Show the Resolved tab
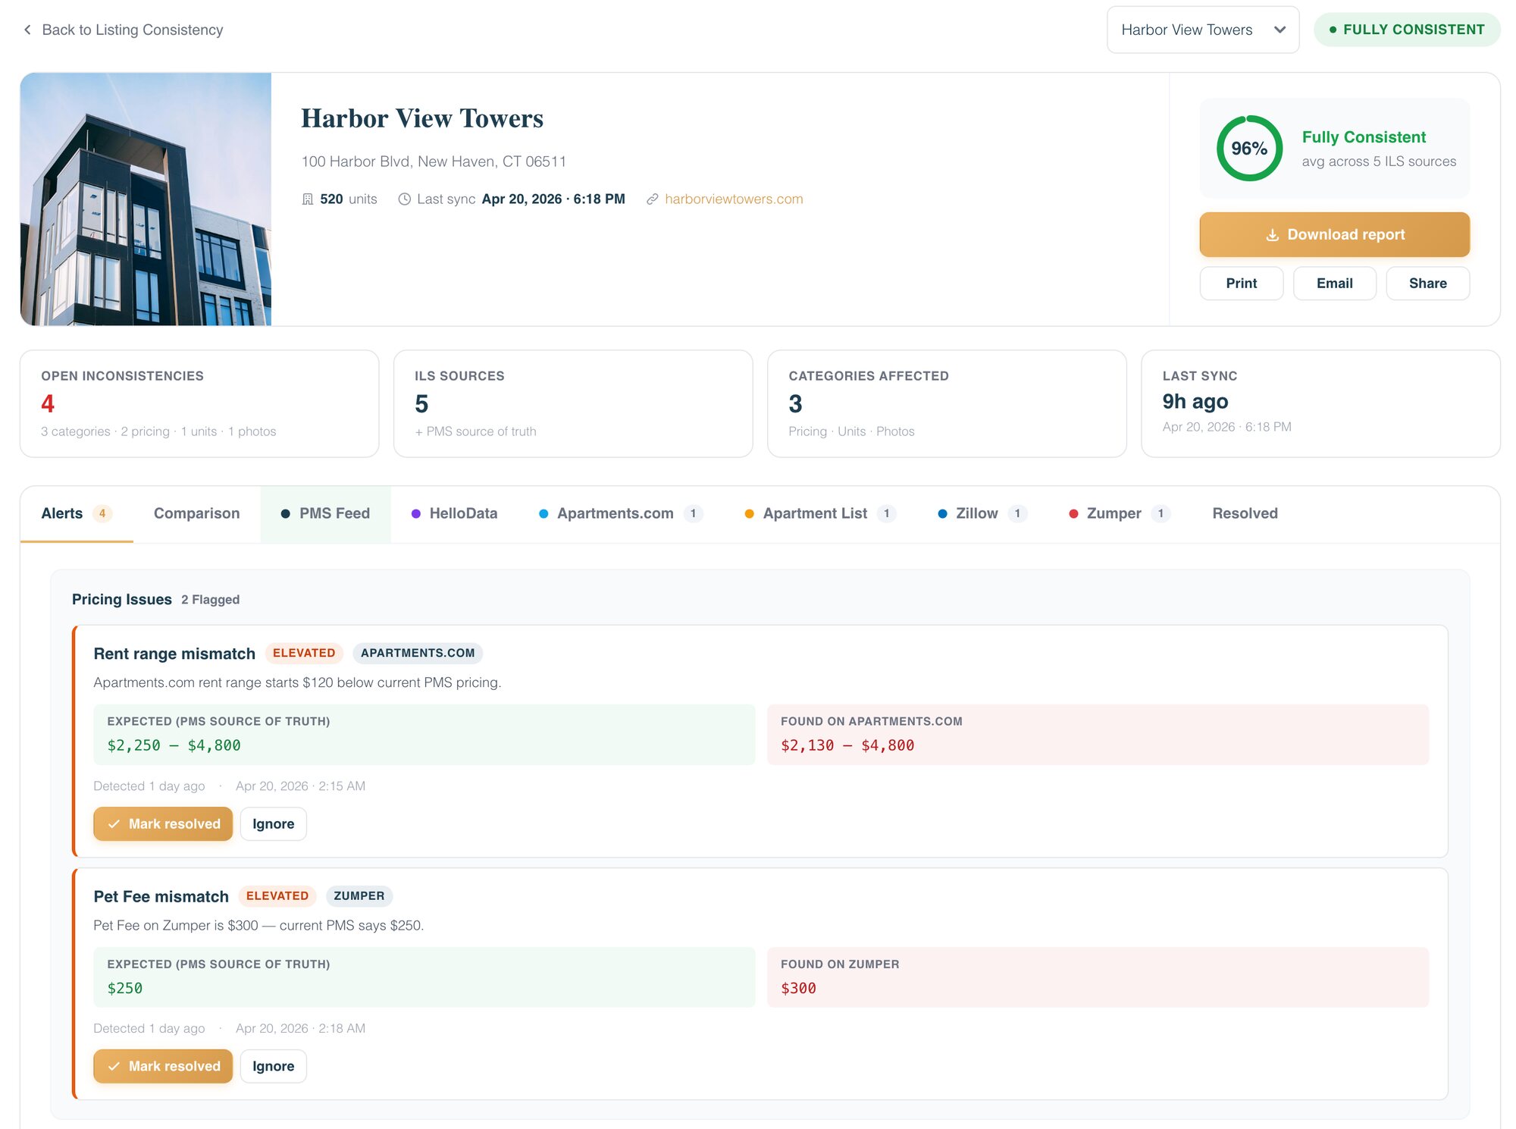Viewport: 1516px width, 1129px height. click(1245, 514)
